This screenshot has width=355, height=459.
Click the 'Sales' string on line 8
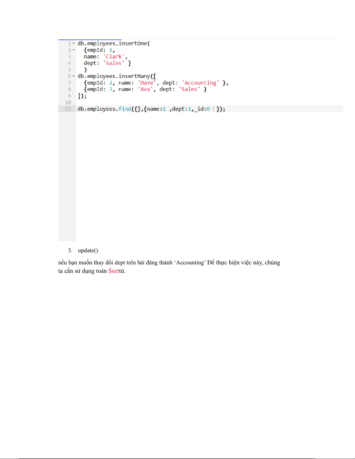point(189,89)
